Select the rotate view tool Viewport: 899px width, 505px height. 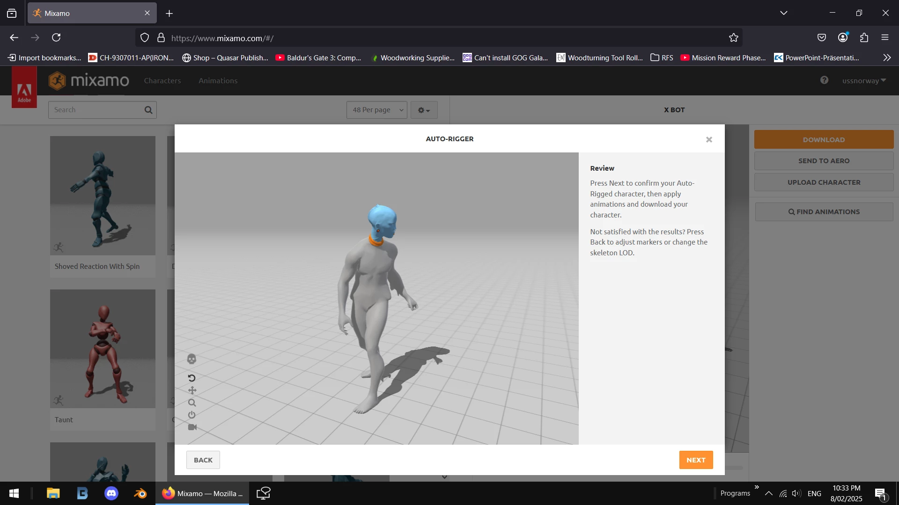pos(192,378)
